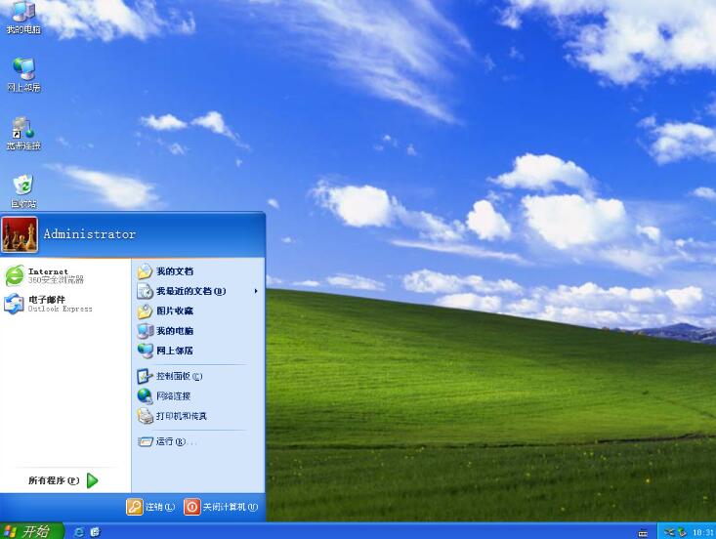
Task: Click 运行 to open Run dialog
Action: pyautogui.click(x=197, y=441)
